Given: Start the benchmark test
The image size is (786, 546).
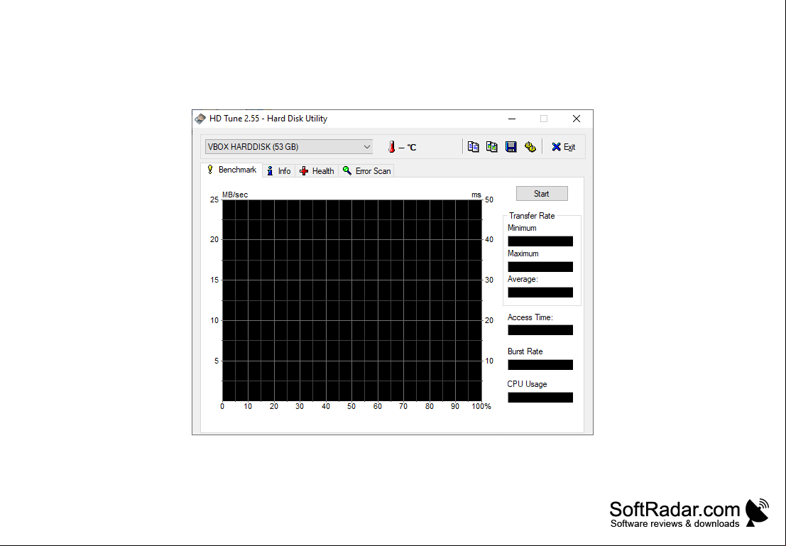Looking at the screenshot, I should pyautogui.click(x=542, y=194).
